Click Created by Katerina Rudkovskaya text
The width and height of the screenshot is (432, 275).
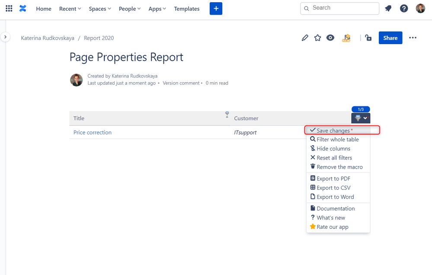pos(122,76)
